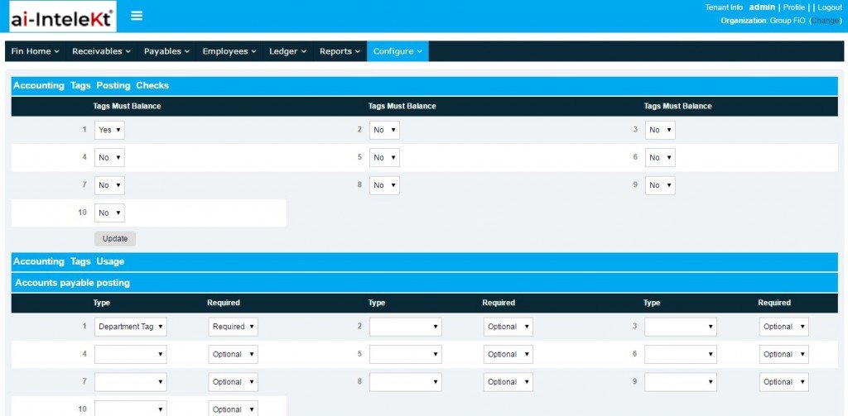Open the Required dropdown for payable tag 1
Image resolution: width=848 pixels, height=416 pixels.
click(233, 327)
